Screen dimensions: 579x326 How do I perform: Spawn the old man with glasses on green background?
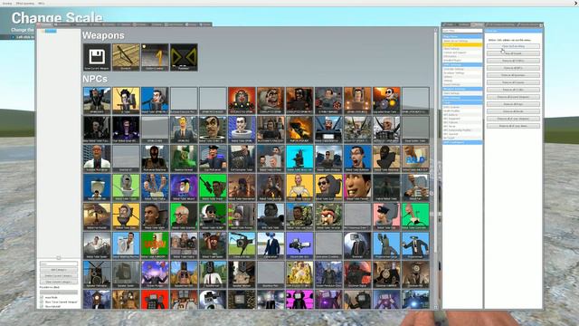click(184, 216)
